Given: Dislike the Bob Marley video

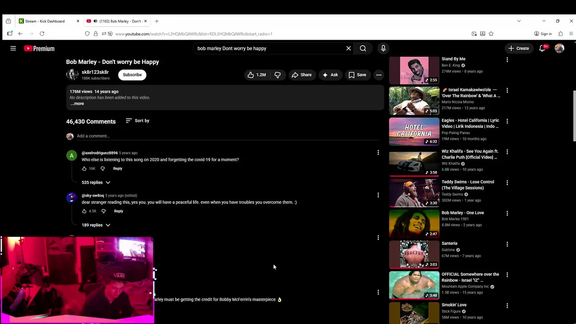Looking at the screenshot, I should pyautogui.click(x=278, y=75).
